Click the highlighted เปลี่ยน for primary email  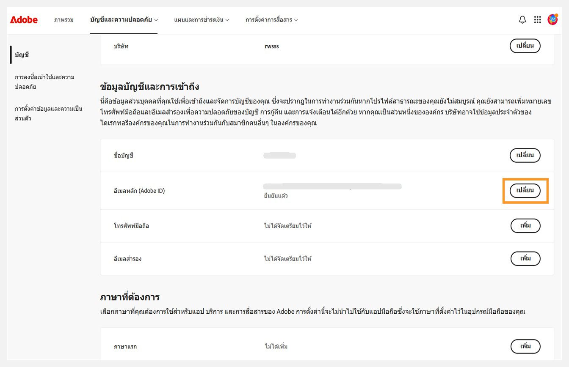(525, 191)
